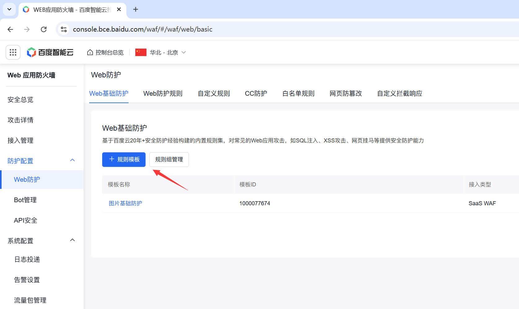Viewport: 519px width, 309px height.
Task: Click the 百度智能云 logo
Action: (50, 52)
